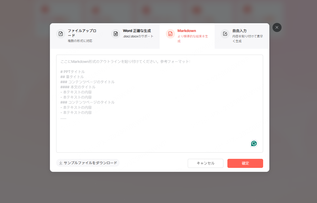Cancel the dialog with キャンセル button
Screen dimensions: 317x203
pos(205,163)
